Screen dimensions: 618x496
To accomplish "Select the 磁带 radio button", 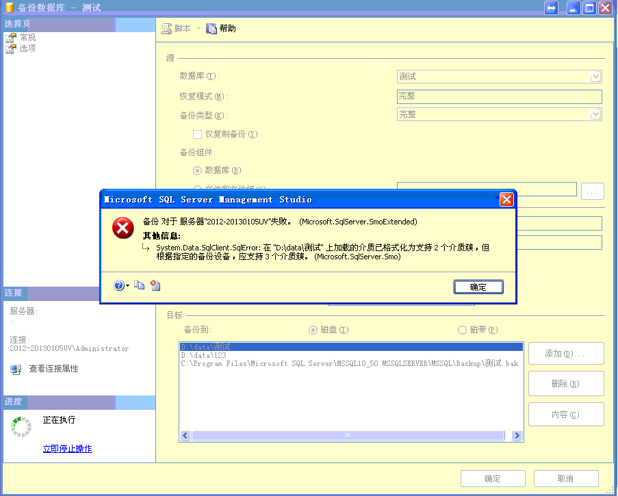I will coord(462,330).
